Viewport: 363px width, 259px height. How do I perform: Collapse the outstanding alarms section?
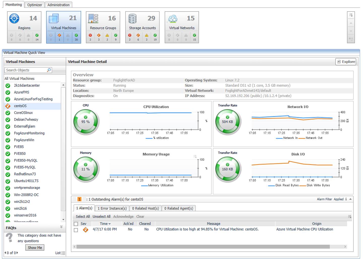point(350,199)
